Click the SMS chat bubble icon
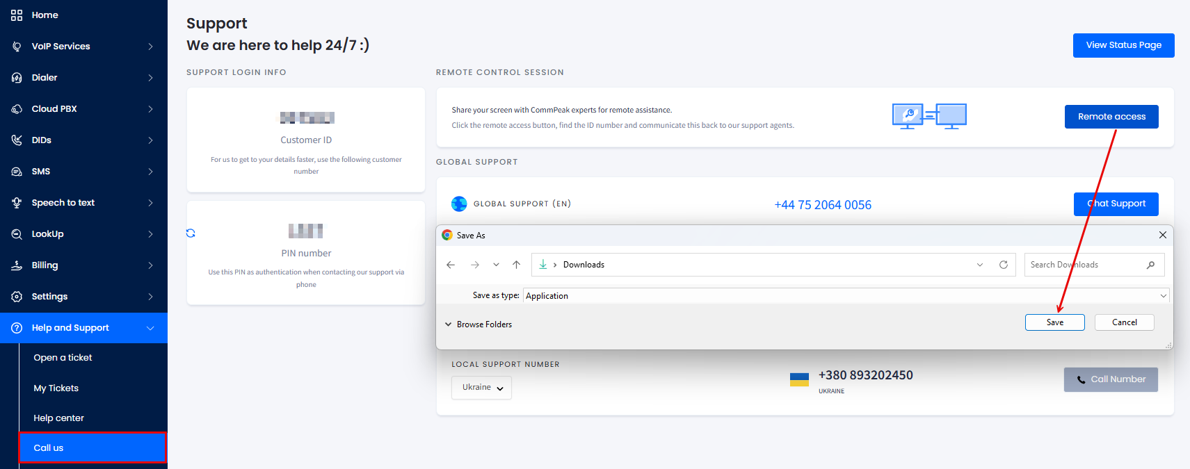The width and height of the screenshot is (1190, 469). click(17, 172)
